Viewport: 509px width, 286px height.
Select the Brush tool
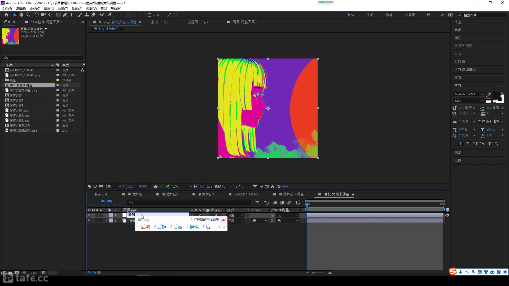80,15
